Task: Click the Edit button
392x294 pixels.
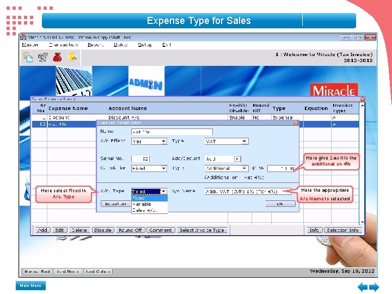Action: [59, 230]
